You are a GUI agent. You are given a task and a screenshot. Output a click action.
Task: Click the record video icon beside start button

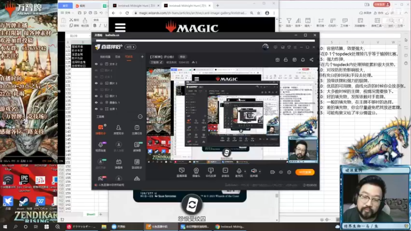point(272,172)
